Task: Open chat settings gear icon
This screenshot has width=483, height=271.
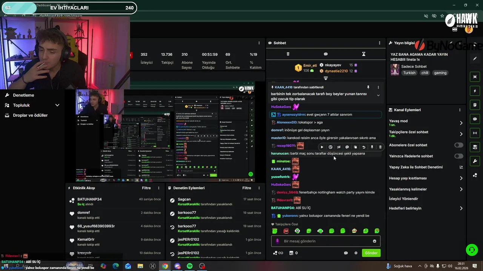Action: (355, 253)
